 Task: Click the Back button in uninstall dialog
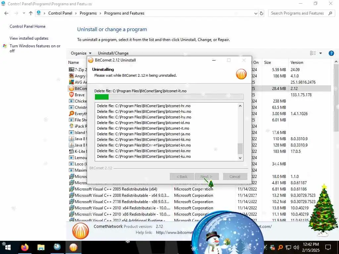click(x=182, y=177)
